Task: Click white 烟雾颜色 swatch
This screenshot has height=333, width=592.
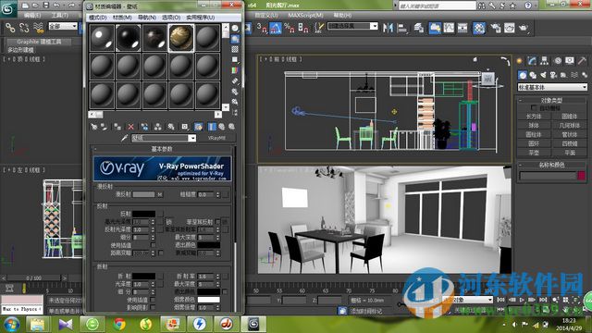Action: click(208, 300)
